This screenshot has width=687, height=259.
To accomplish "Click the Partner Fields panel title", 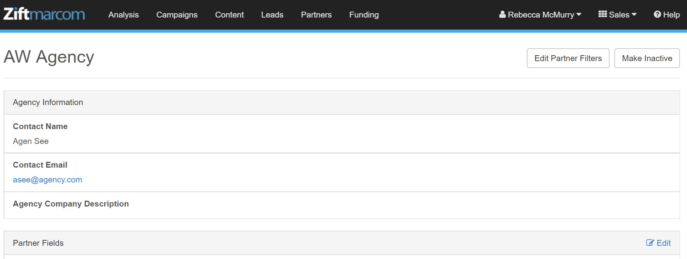I will (38, 243).
